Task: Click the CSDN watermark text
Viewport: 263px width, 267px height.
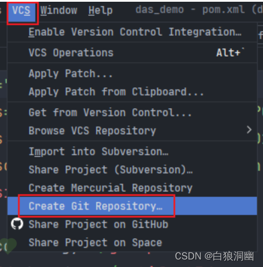Action: pos(214,257)
